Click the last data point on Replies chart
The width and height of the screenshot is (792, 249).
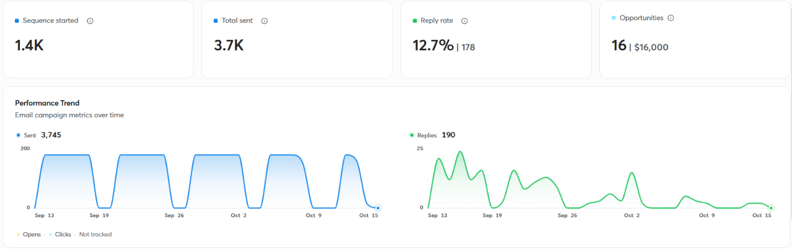coord(771,208)
